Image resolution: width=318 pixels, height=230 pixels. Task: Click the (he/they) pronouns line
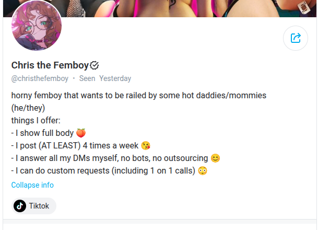click(28, 108)
